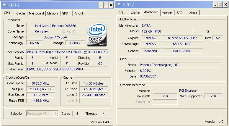Screen dimensions: 229x126
Task: Click the CPU-Z app icon in left window title bar
Action: (x=5, y=5)
